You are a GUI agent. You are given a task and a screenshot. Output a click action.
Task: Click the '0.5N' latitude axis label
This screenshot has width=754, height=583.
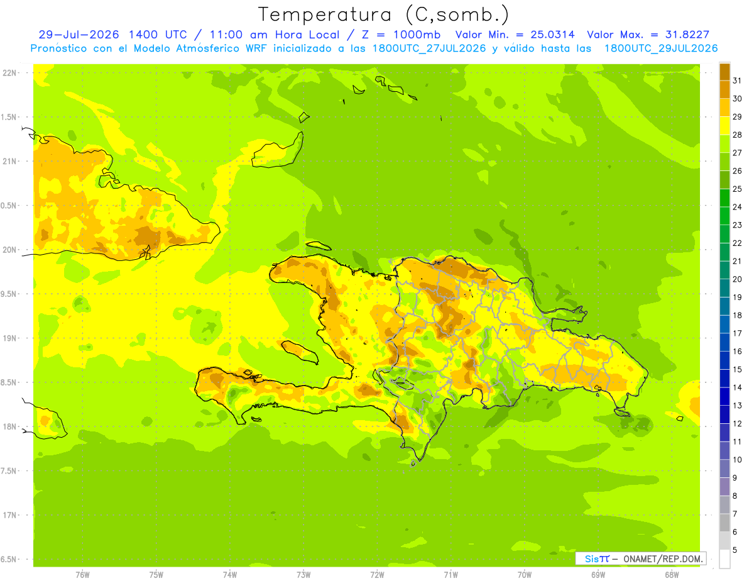point(9,206)
